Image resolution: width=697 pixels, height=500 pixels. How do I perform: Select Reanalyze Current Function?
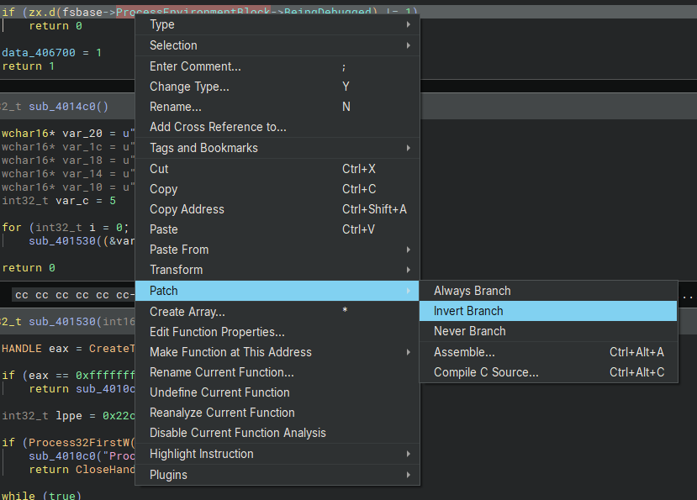[277, 413]
